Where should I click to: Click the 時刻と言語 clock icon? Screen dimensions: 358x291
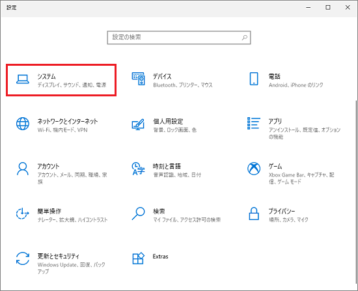[x=138, y=169]
